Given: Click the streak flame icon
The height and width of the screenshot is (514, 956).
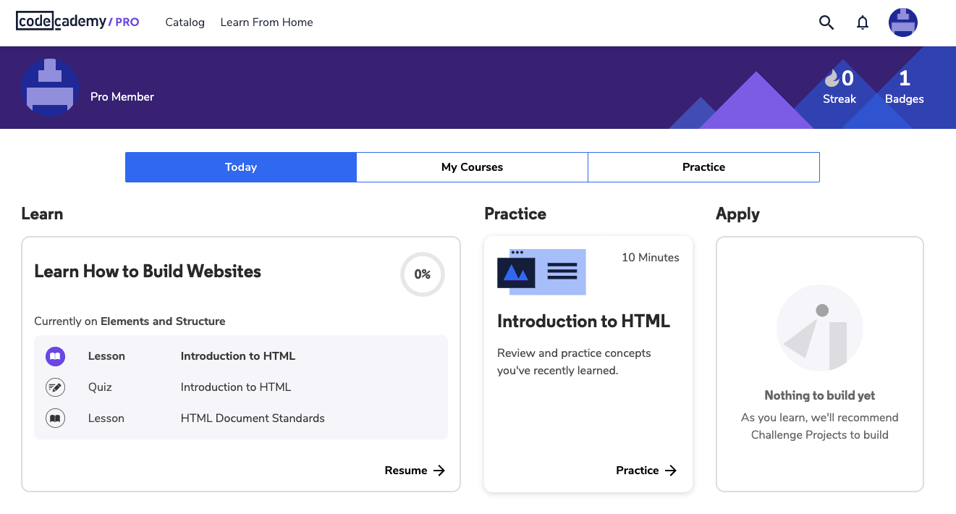Looking at the screenshot, I should click(832, 77).
